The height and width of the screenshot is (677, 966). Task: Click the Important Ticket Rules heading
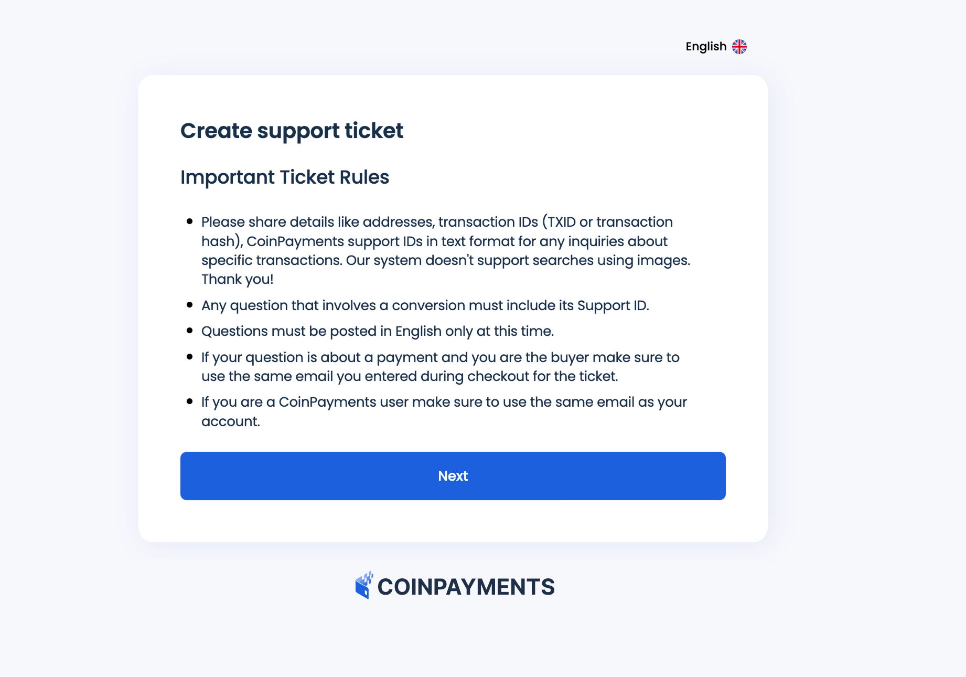(x=285, y=177)
